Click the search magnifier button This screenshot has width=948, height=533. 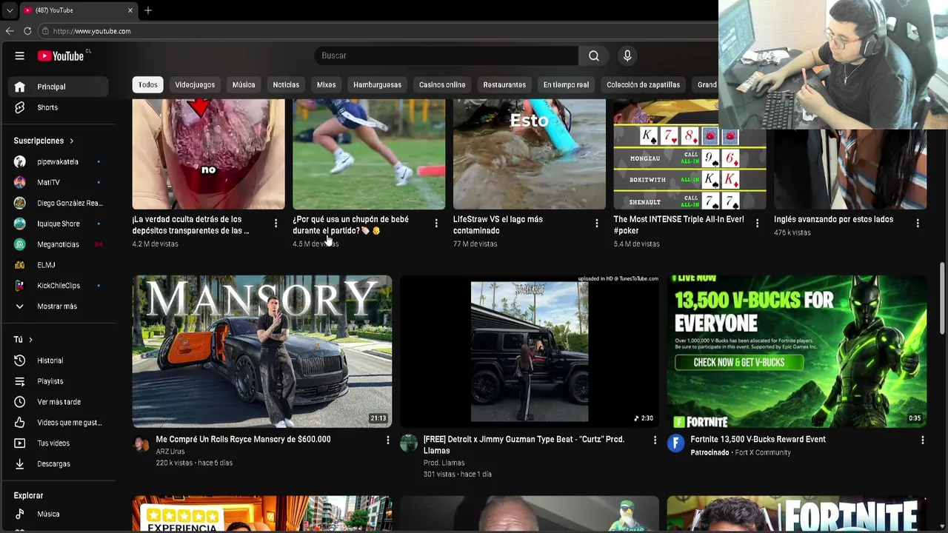(594, 56)
